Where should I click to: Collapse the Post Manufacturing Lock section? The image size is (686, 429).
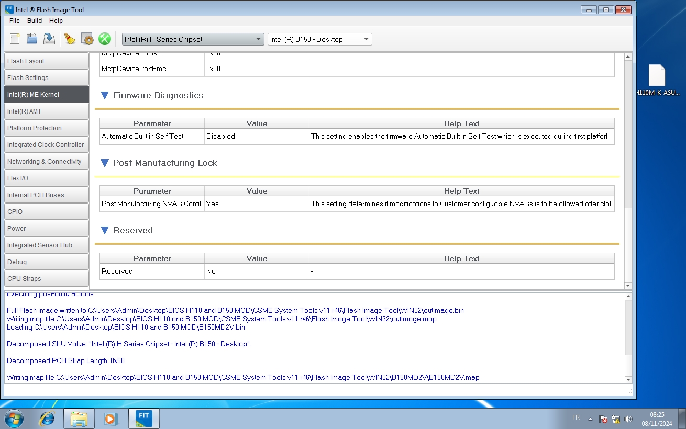[x=104, y=163]
